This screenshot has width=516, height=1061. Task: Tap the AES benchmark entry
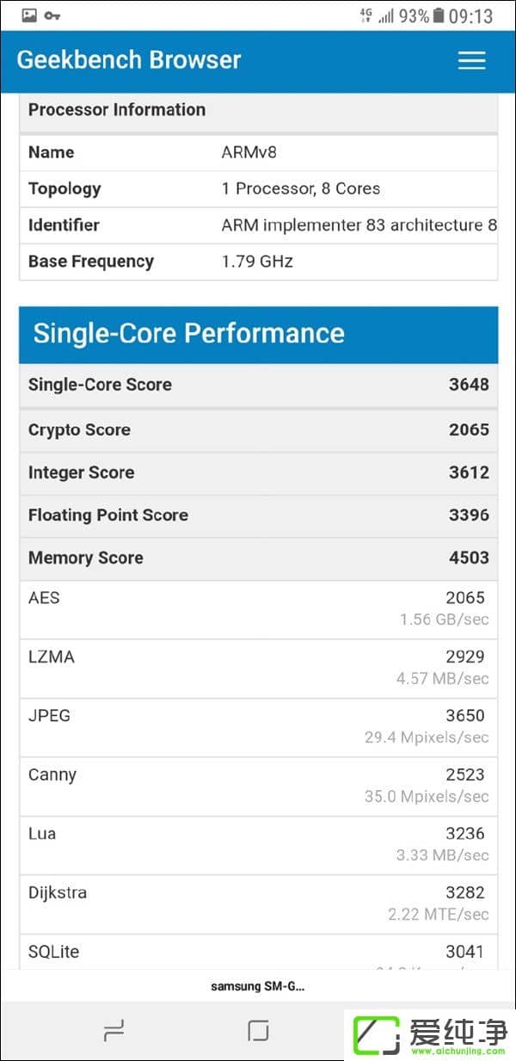click(x=258, y=609)
